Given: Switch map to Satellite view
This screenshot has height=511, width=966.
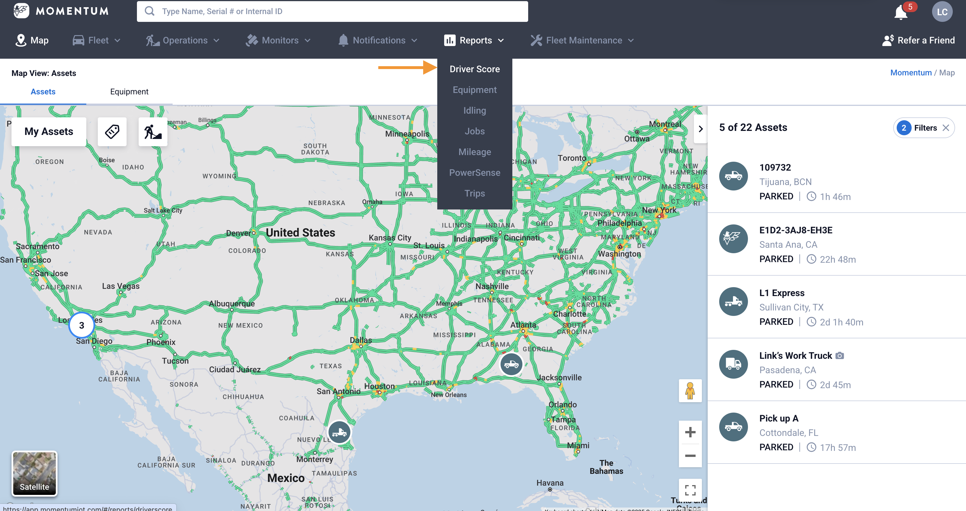Looking at the screenshot, I should tap(35, 473).
